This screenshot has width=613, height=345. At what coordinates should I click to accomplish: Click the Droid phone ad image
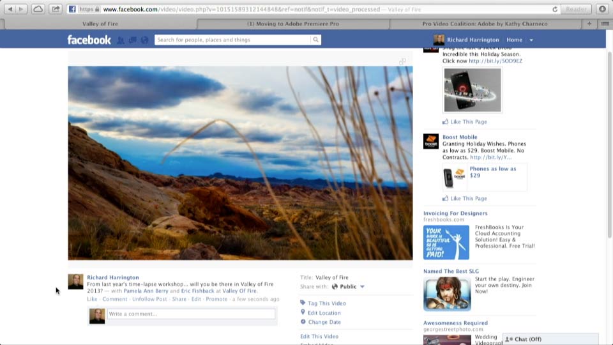point(473,90)
